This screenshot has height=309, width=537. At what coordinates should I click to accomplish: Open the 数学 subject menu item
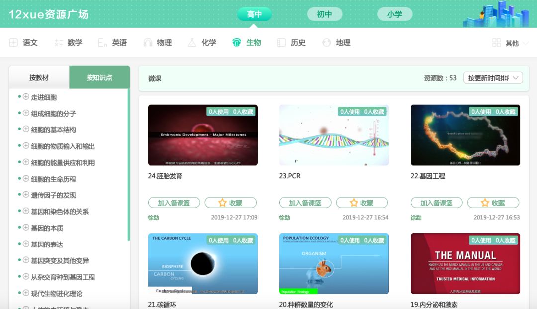pos(68,43)
